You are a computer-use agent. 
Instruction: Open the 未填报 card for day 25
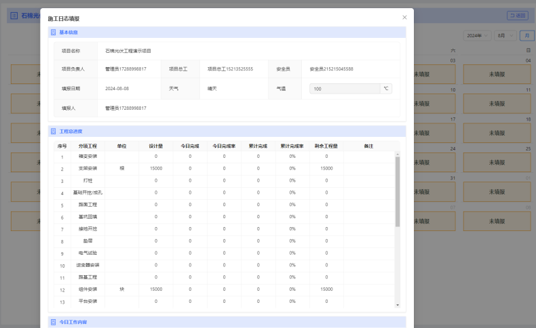497,163
